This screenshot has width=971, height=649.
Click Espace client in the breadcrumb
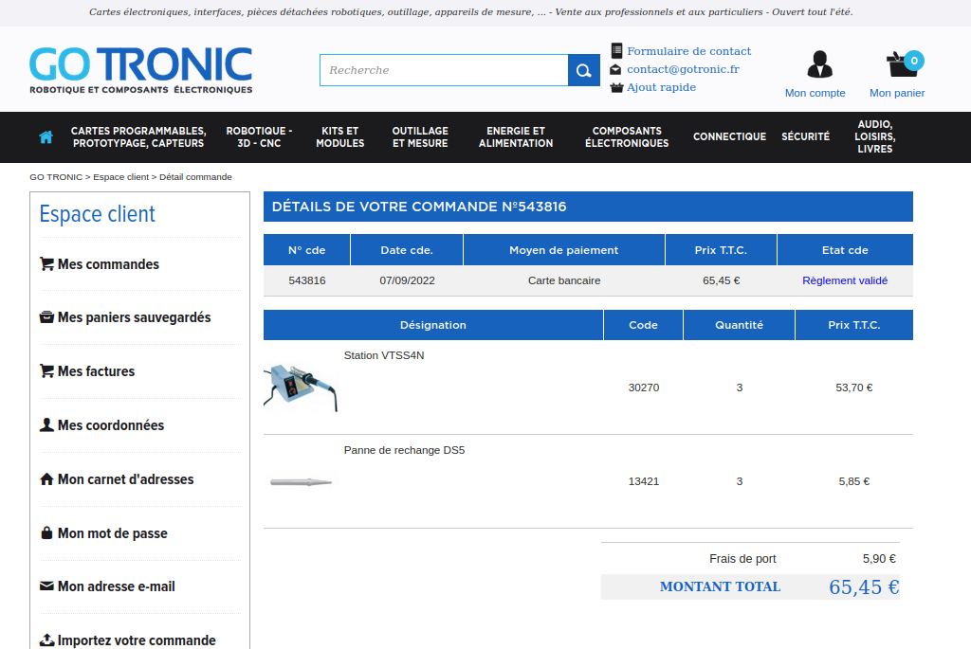click(x=120, y=177)
